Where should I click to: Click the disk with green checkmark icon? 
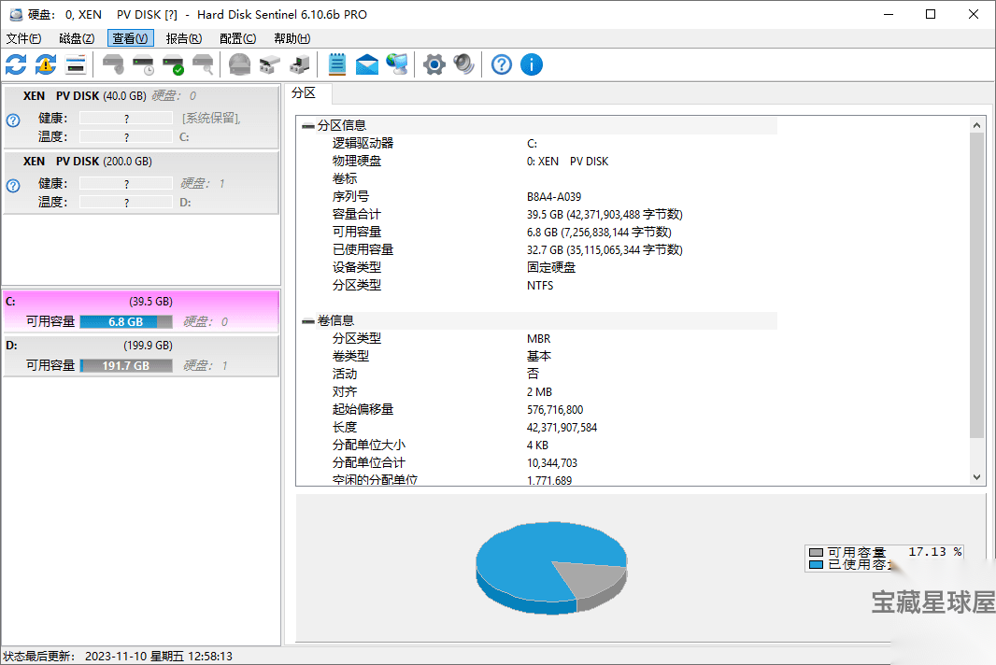(x=174, y=64)
